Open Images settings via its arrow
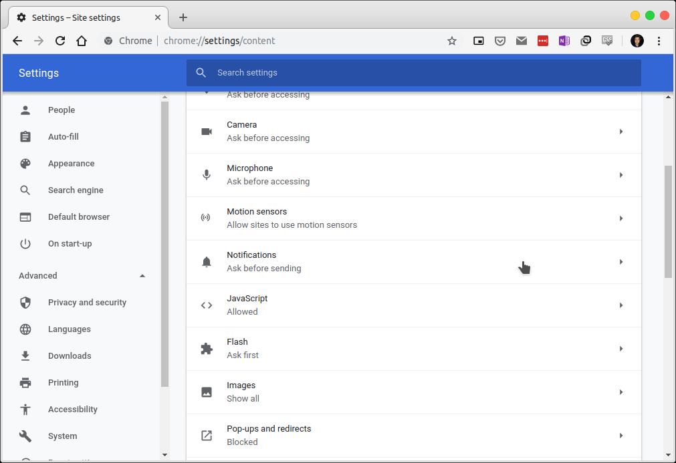The width and height of the screenshot is (676, 463). (621, 392)
